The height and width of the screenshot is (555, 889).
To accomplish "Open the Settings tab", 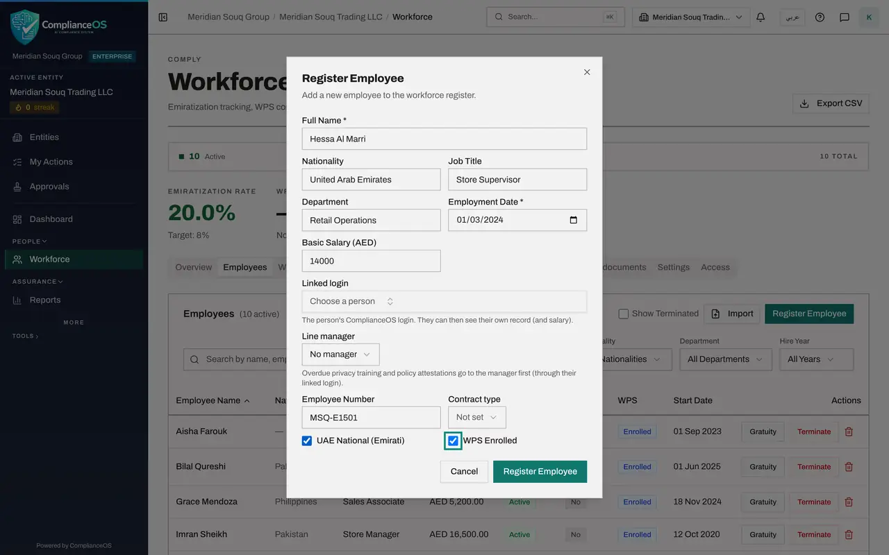I will point(674,267).
